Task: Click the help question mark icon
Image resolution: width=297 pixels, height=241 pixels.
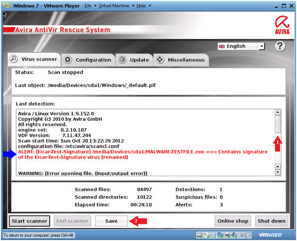Action: pyautogui.click(x=280, y=46)
